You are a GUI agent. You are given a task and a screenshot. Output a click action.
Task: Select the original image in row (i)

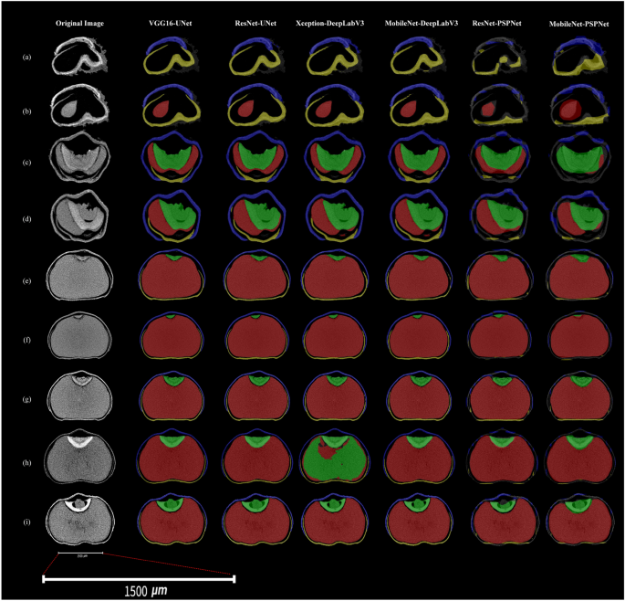point(79,519)
